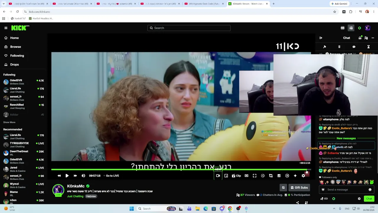This screenshot has height=213, width=378.
Task: Open K0nkaMc channel avatar
Action: [x=58, y=190]
